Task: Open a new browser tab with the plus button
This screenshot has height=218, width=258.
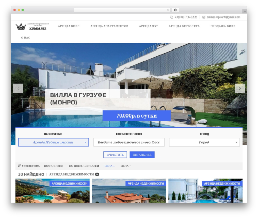Action: click(x=245, y=11)
